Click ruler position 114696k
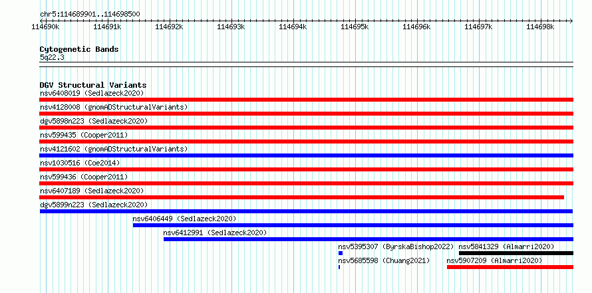 [417, 27]
